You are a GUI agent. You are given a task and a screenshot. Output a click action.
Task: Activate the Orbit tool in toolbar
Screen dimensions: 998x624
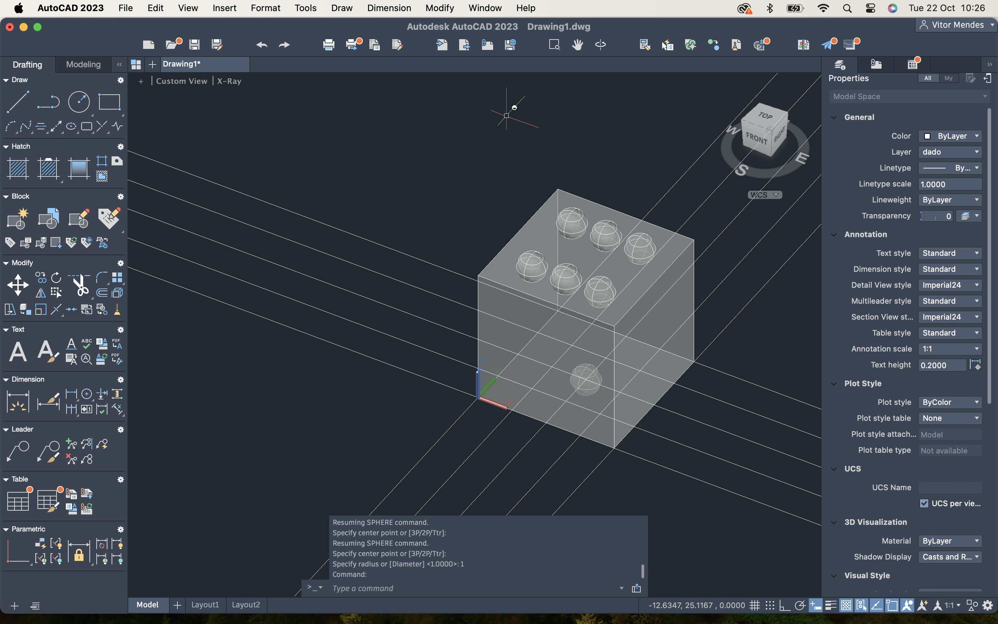click(x=601, y=44)
